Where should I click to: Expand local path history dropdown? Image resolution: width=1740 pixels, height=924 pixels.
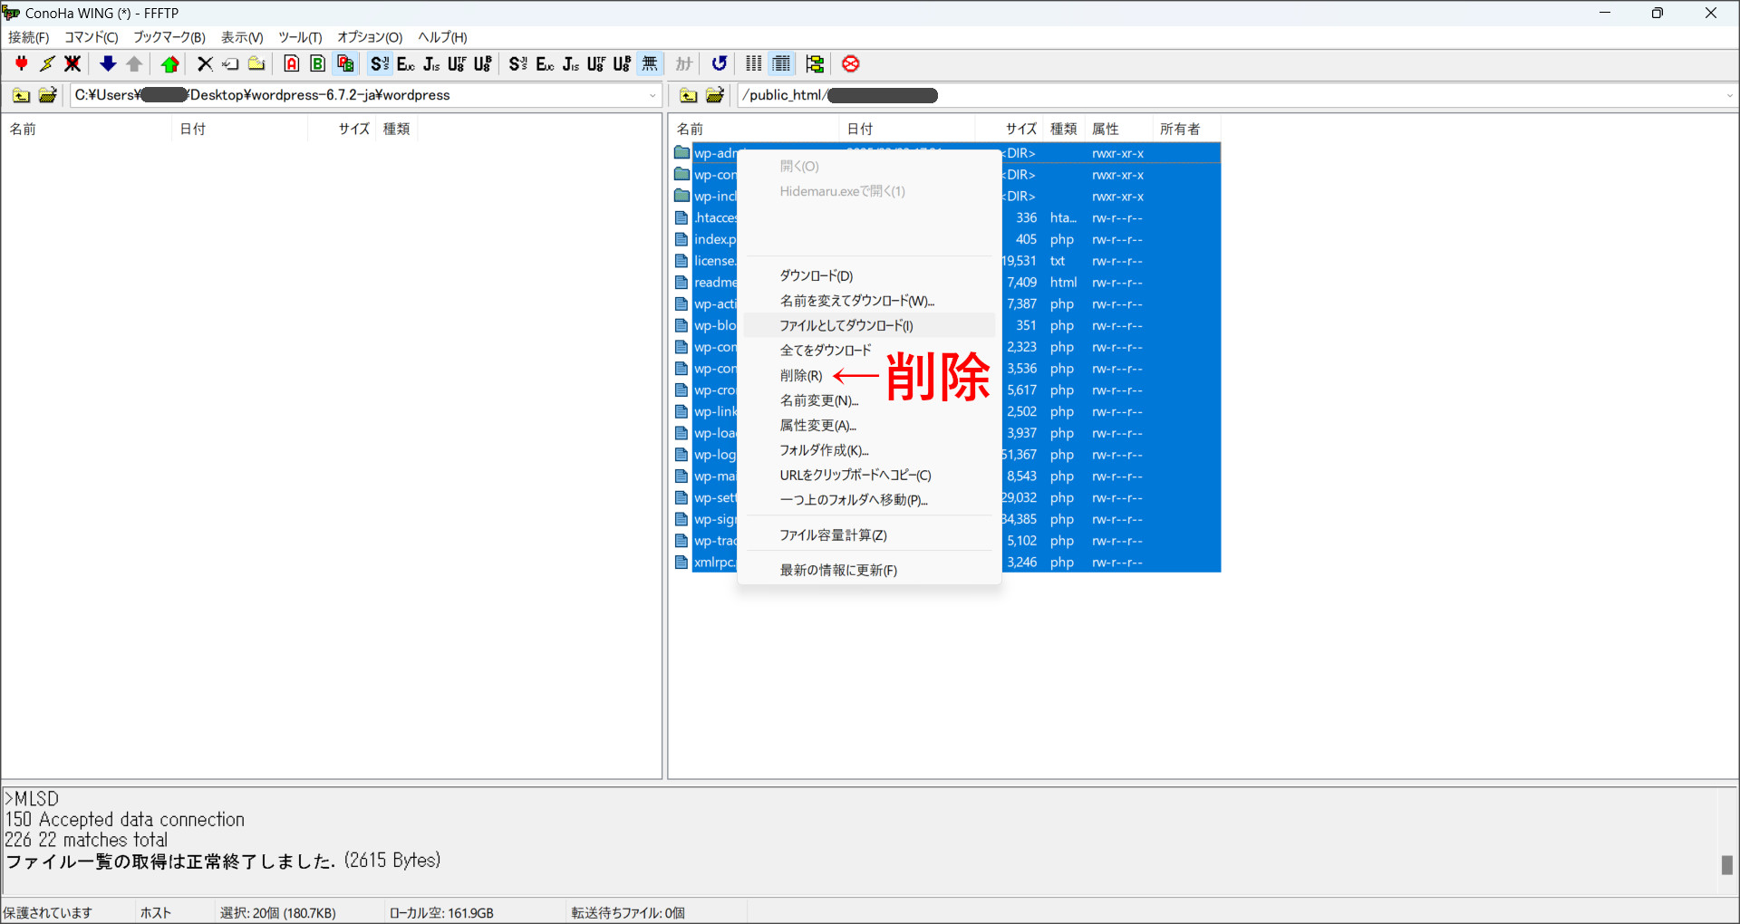coord(652,95)
